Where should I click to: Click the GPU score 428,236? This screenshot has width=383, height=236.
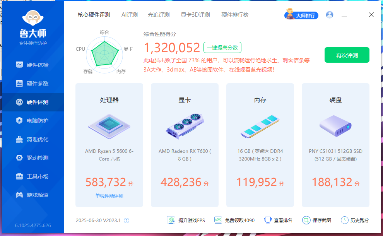[181, 182]
